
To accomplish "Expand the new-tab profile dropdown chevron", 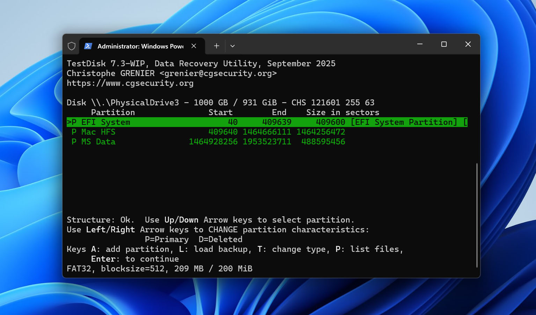I will [233, 46].
